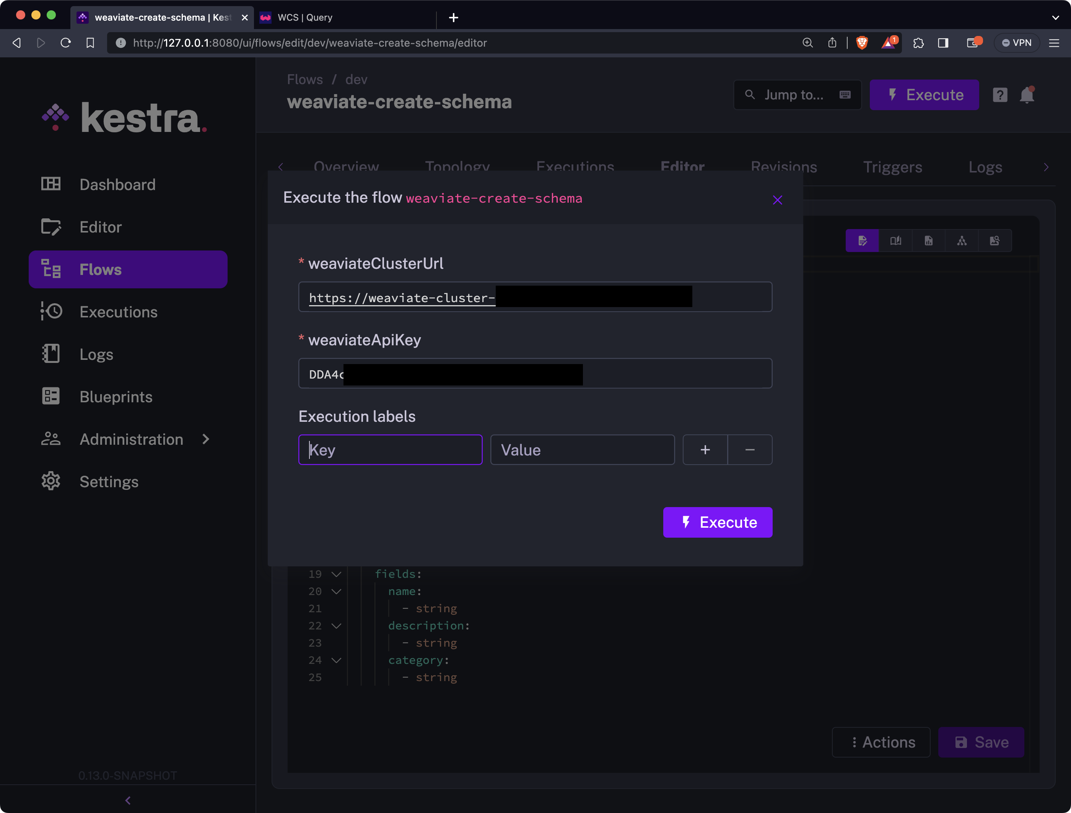
Task: Switch to the Triggers tab
Action: point(892,167)
